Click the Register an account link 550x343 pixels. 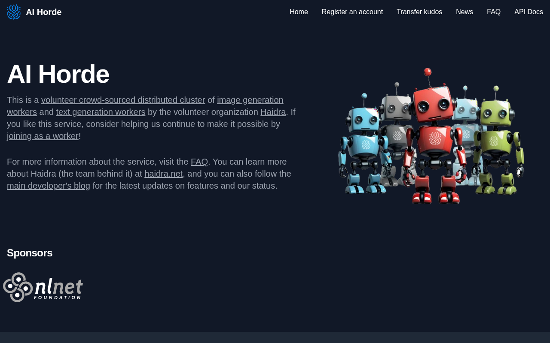pyautogui.click(x=352, y=11)
